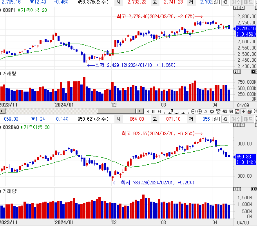The image size is (257, 226).
Task: Click the red line chart-type icon
Action: tap(237, 111)
